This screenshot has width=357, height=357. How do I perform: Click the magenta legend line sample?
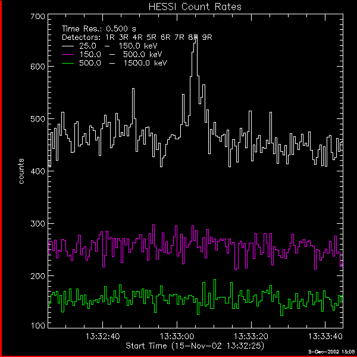[68, 55]
